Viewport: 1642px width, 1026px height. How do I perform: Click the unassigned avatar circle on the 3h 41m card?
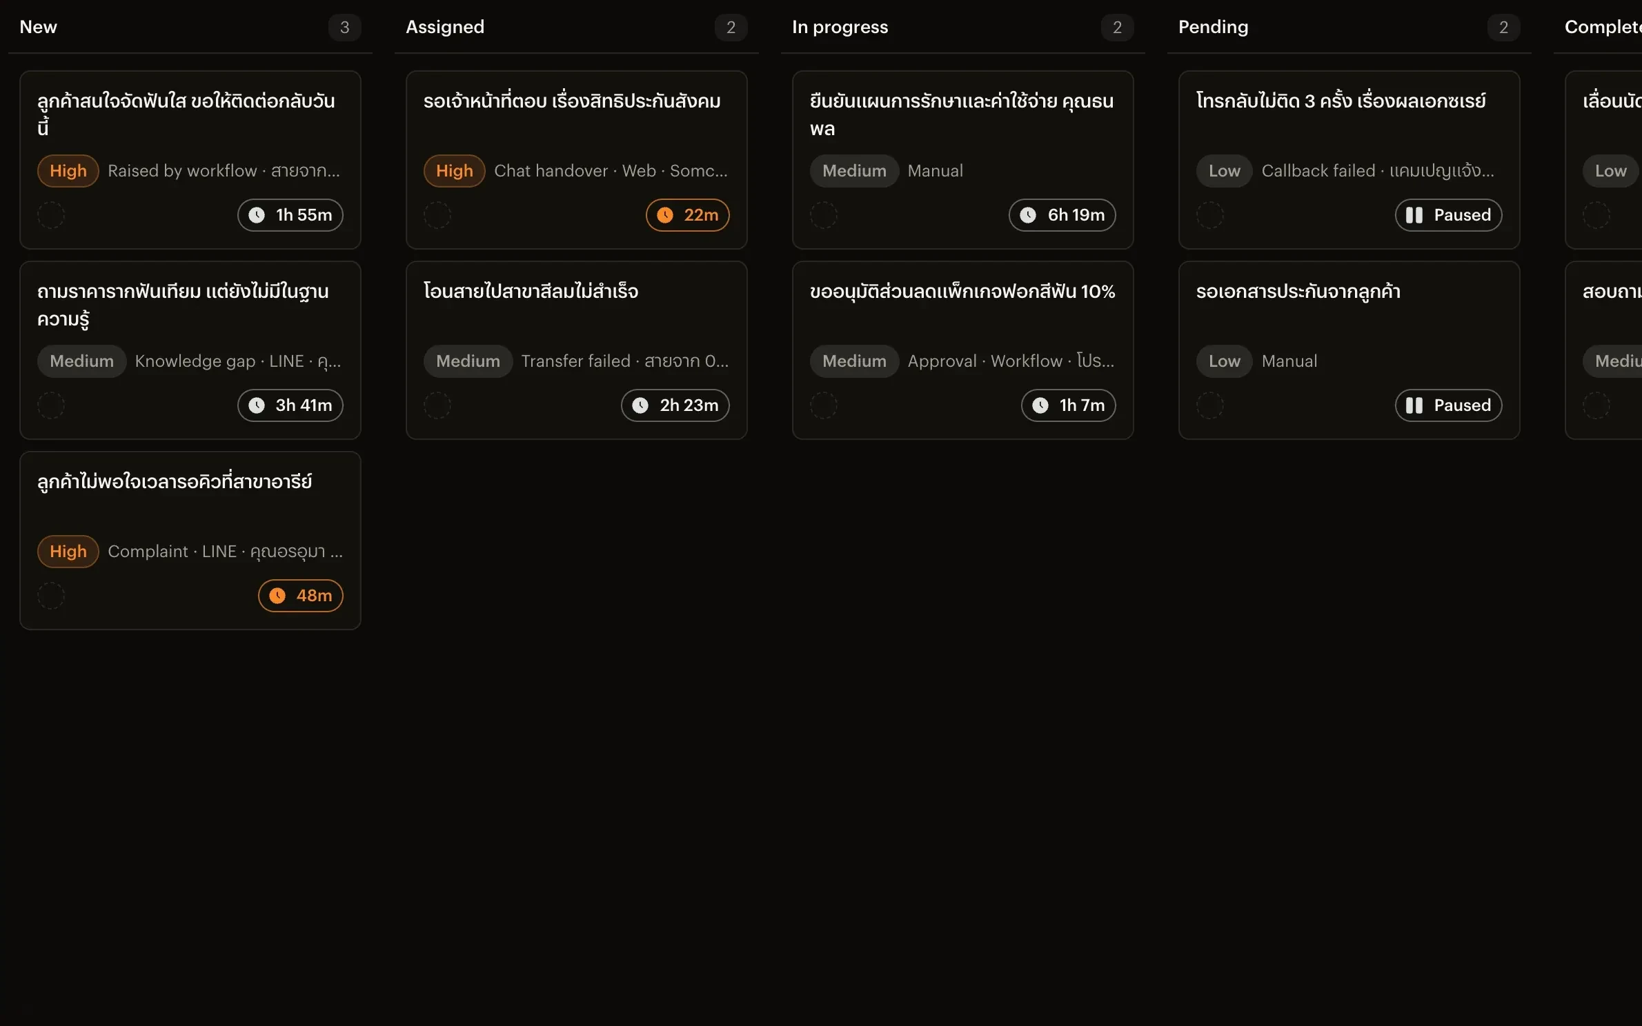click(51, 405)
